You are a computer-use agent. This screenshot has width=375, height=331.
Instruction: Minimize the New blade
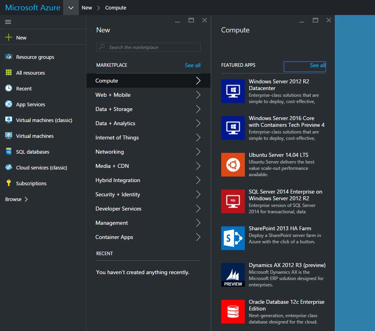coord(177,22)
